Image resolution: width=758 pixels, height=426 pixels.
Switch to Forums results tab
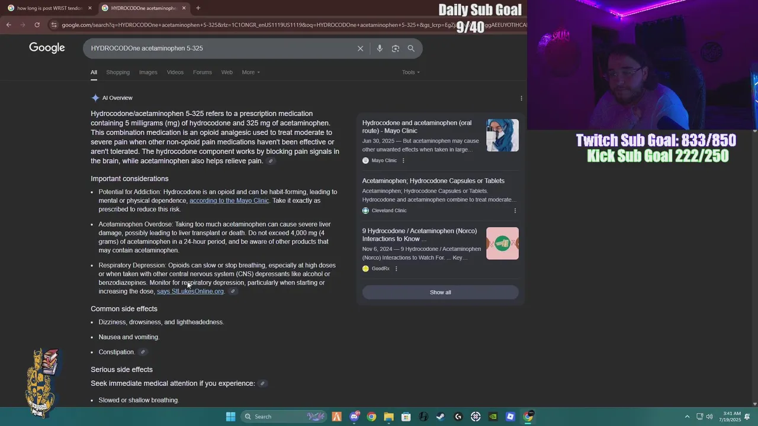click(202, 72)
